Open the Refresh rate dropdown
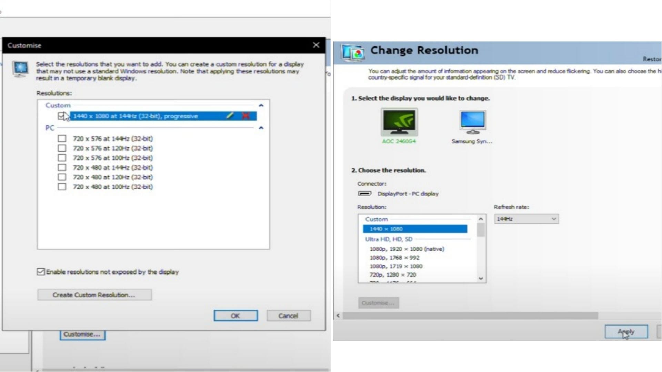This screenshot has width=662, height=372. point(553,218)
